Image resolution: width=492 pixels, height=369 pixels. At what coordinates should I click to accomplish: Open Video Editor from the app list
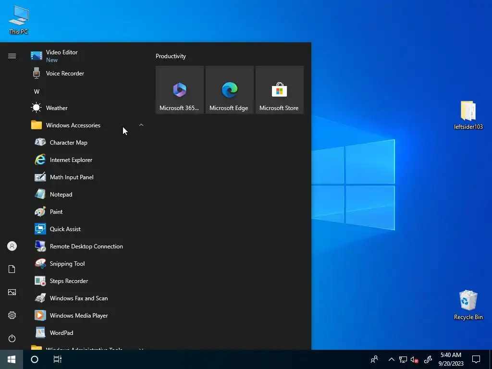point(88,56)
